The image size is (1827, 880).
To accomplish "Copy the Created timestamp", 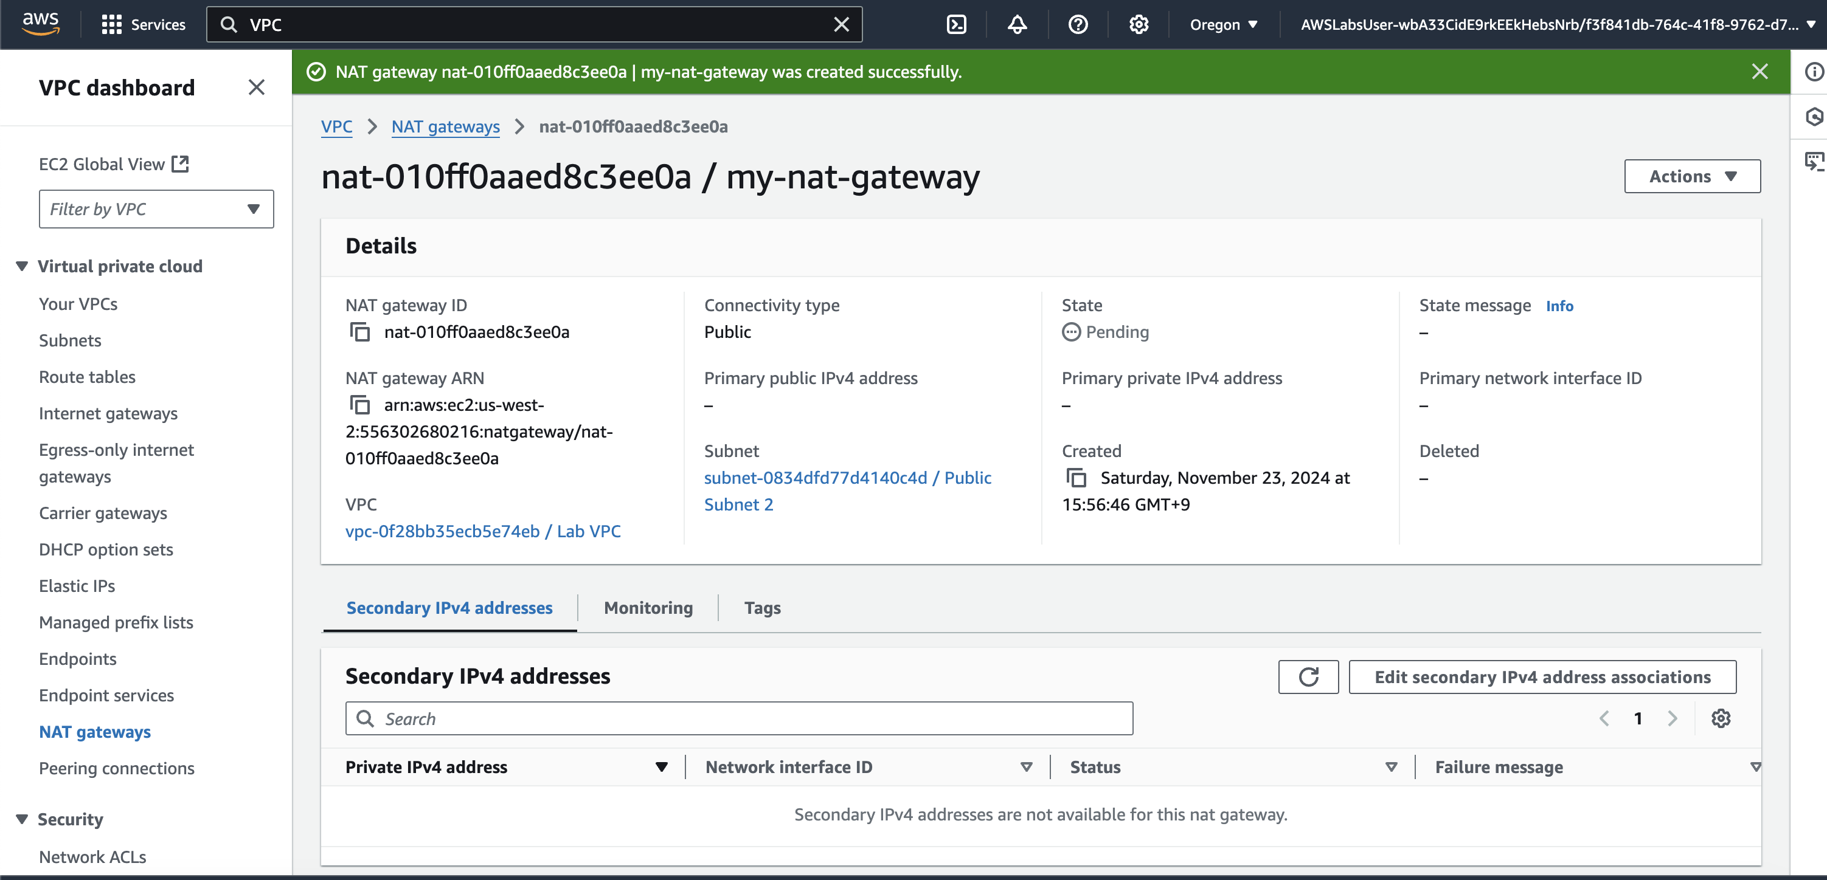I will pos(1076,478).
